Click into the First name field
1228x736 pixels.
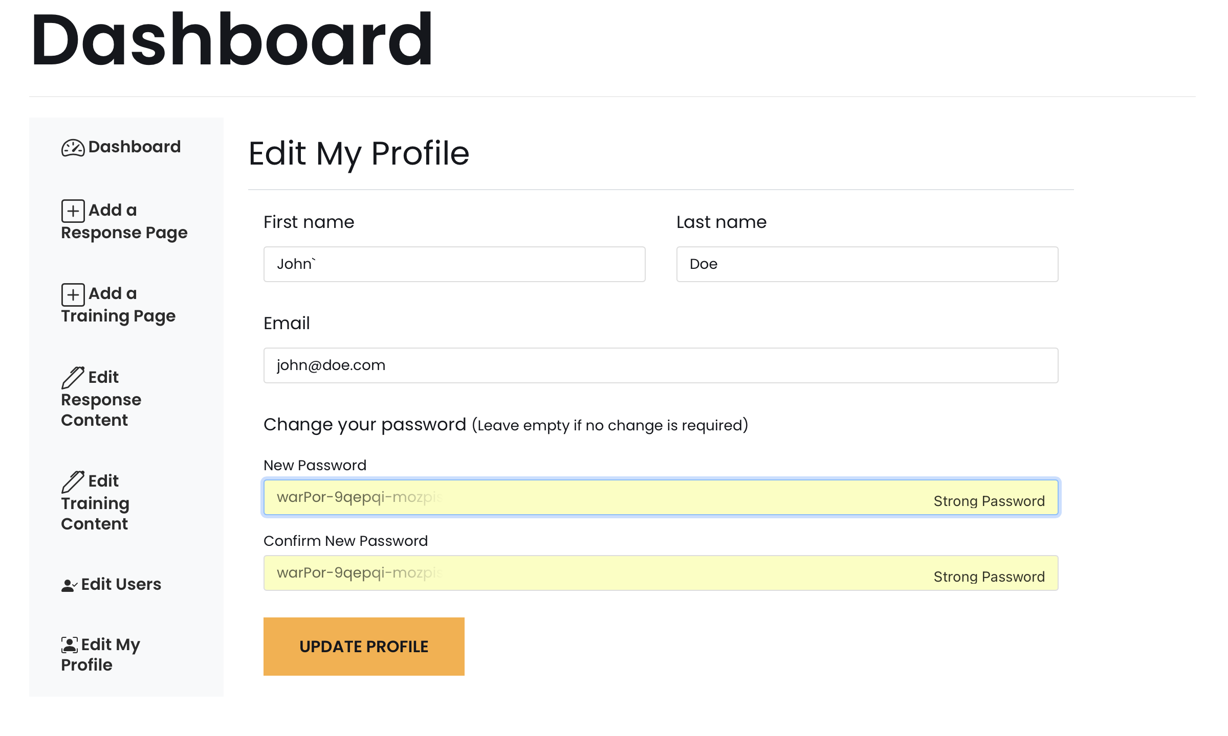coord(454,264)
